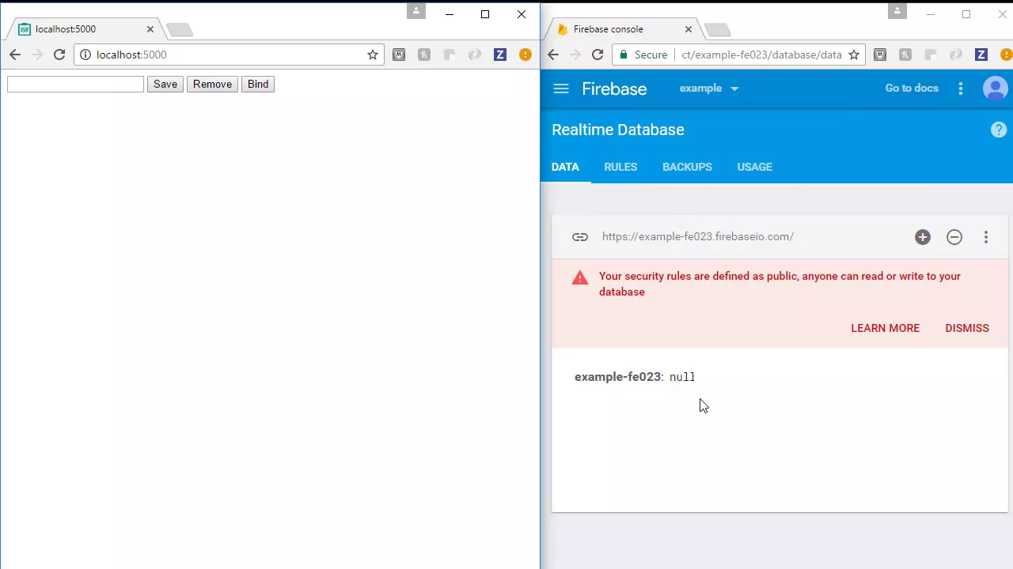Screen dimensions: 1013x569
Task: Click the Remove button on localhost page
Action: point(212,84)
